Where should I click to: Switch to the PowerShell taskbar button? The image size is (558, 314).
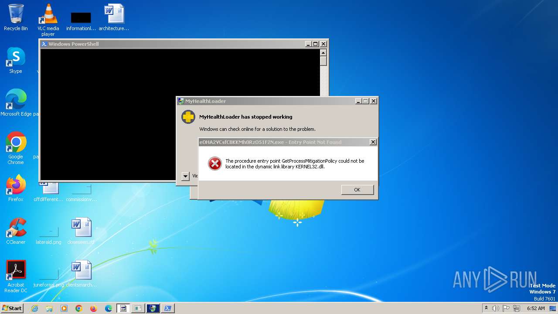click(168, 308)
